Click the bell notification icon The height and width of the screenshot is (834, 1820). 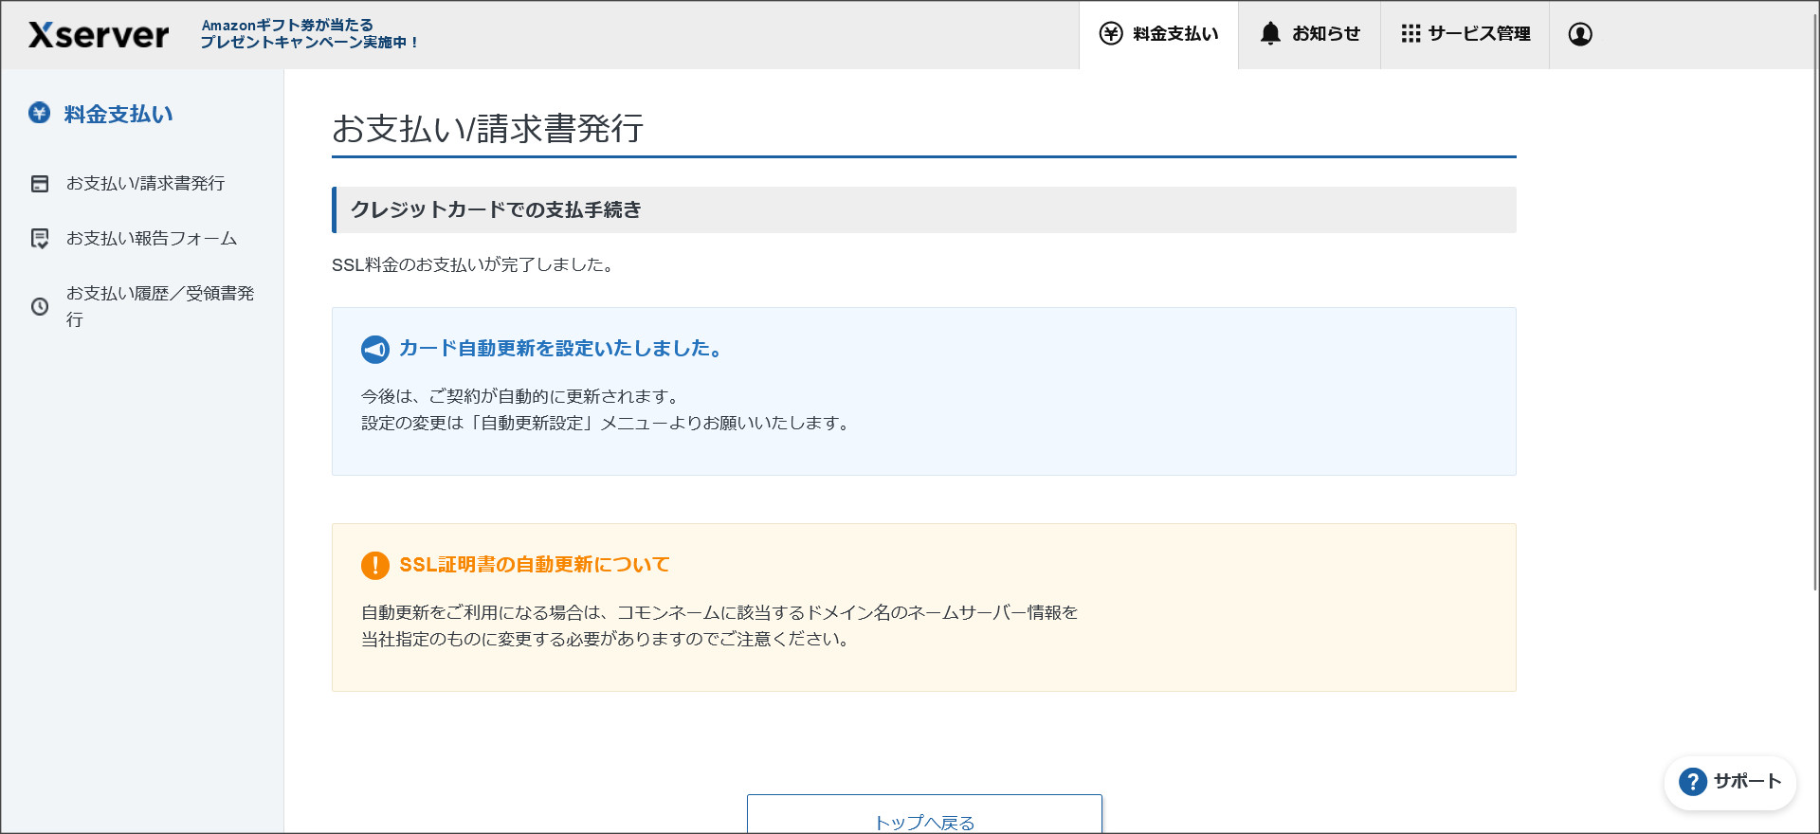[1270, 33]
